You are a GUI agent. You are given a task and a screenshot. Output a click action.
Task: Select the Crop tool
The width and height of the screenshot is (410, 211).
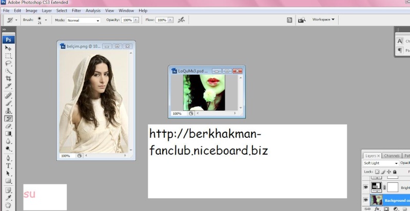[8, 78]
